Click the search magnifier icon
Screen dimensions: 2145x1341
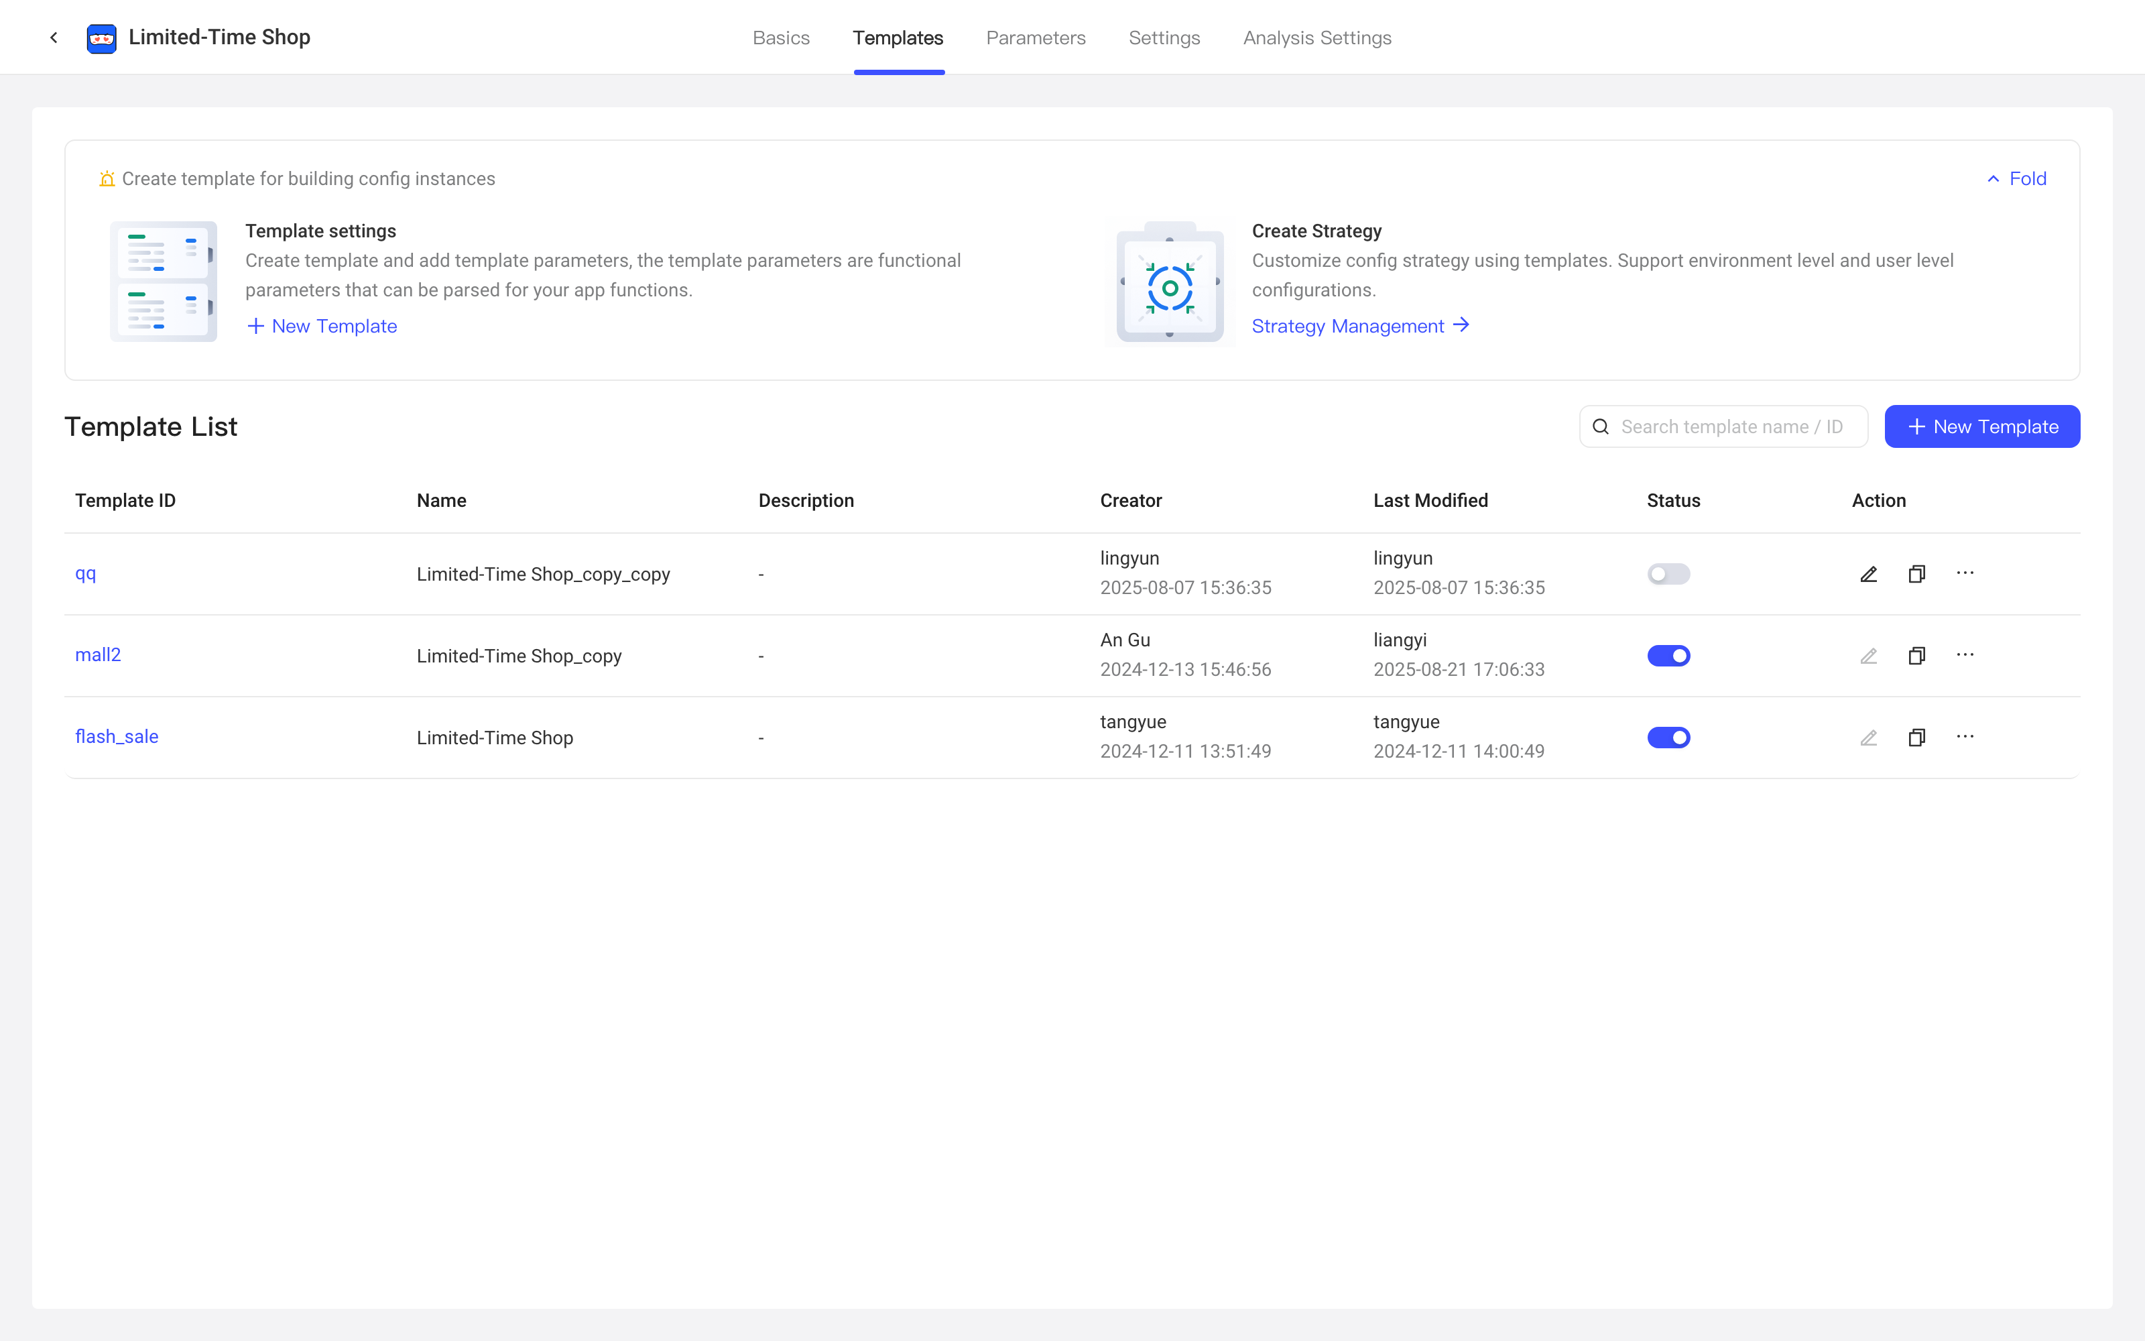(x=1601, y=426)
